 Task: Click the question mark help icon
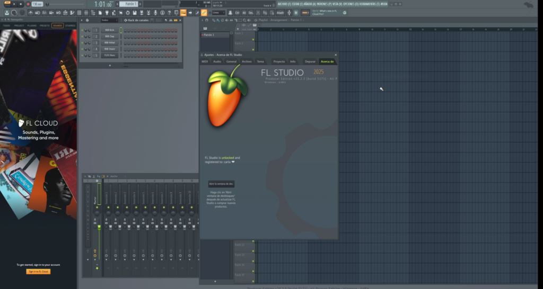(x=169, y=13)
